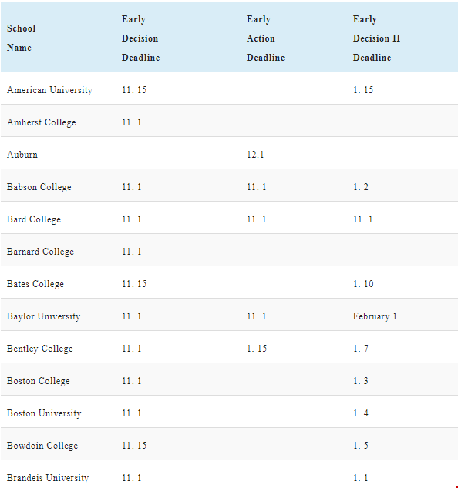Select the Babson College name cell

pyautogui.click(x=39, y=187)
